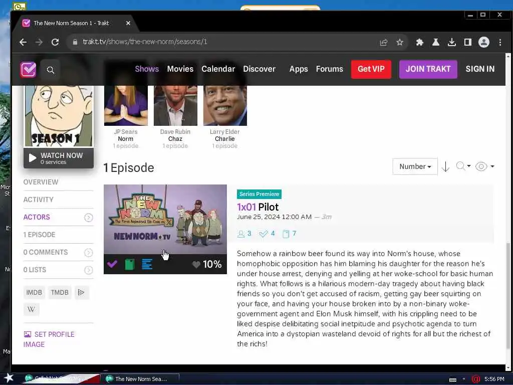Viewport: 513px width, 385px height.
Task: Select Activity in sidebar
Action: click(x=38, y=200)
